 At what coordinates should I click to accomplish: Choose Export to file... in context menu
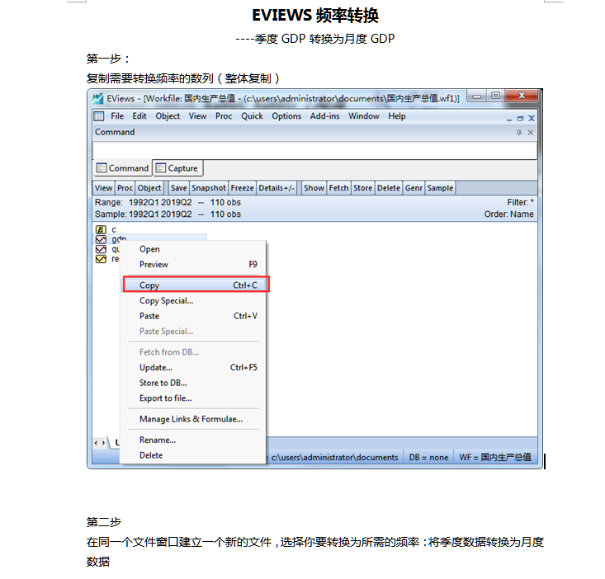pos(193,398)
